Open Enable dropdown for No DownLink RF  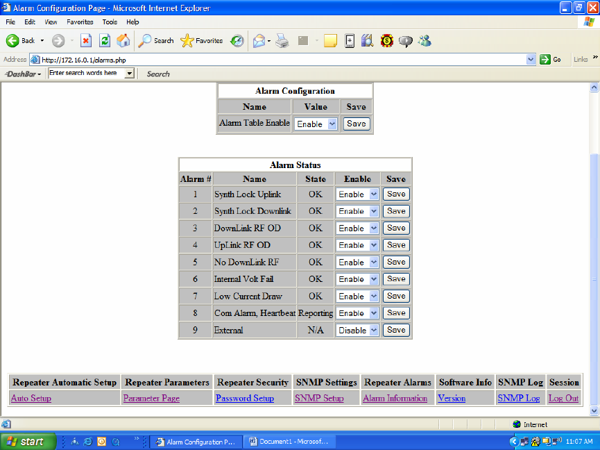(x=373, y=262)
